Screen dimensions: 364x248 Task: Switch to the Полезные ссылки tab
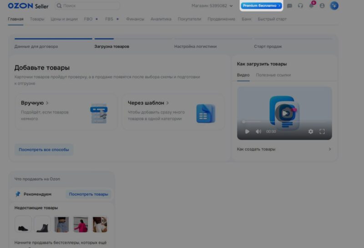click(273, 75)
